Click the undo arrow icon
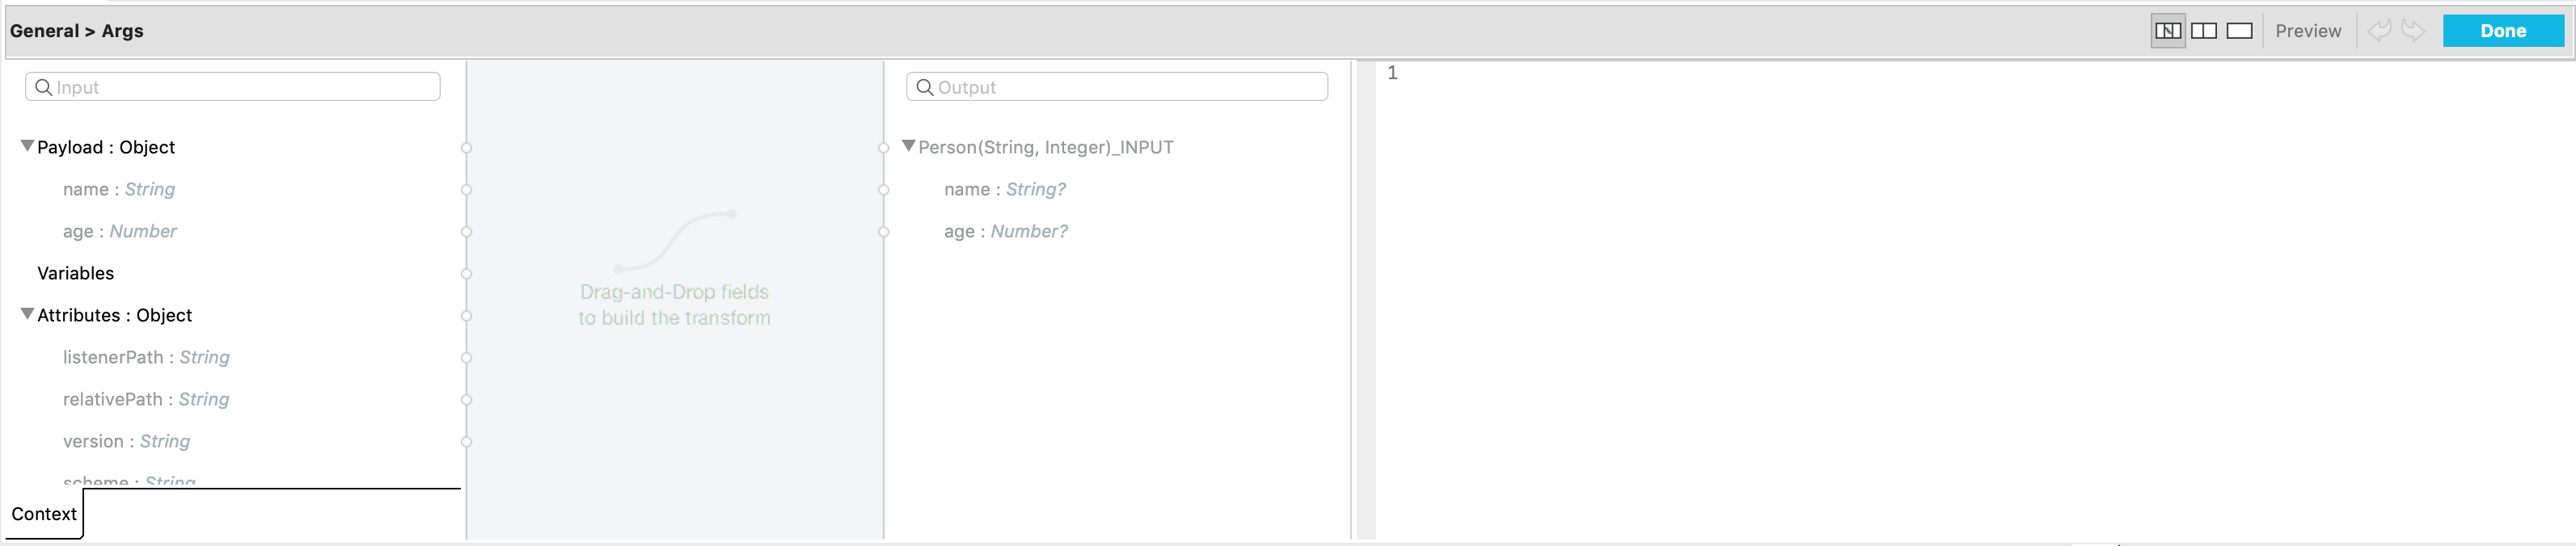The height and width of the screenshot is (546, 2576). (2379, 31)
